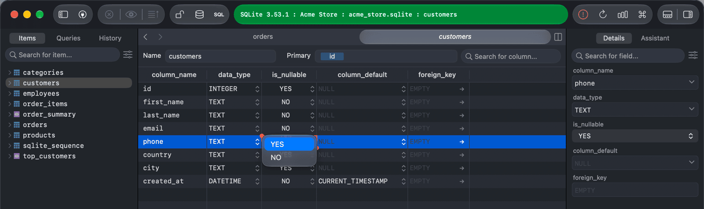This screenshot has width=704, height=209.
Task: Select the customers table in sidebar
Action: tap(69, 83)
